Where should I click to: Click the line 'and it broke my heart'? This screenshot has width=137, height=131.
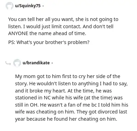pos(63,91)
